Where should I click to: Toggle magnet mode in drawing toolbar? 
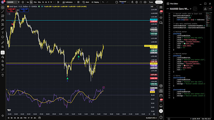tap(3, 52)
